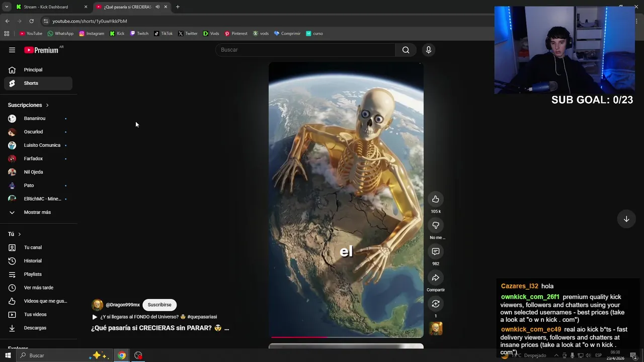
Task: Open Oscurlod channel subscription
Action: click(x=38, y=132)
